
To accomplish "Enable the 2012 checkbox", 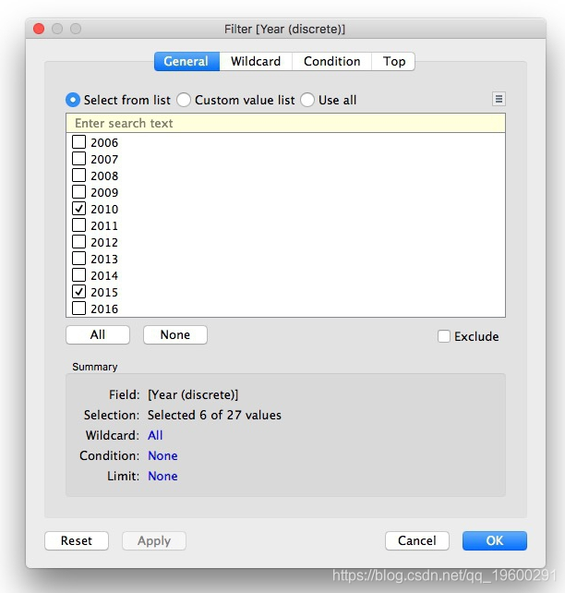I will (78, 242).
